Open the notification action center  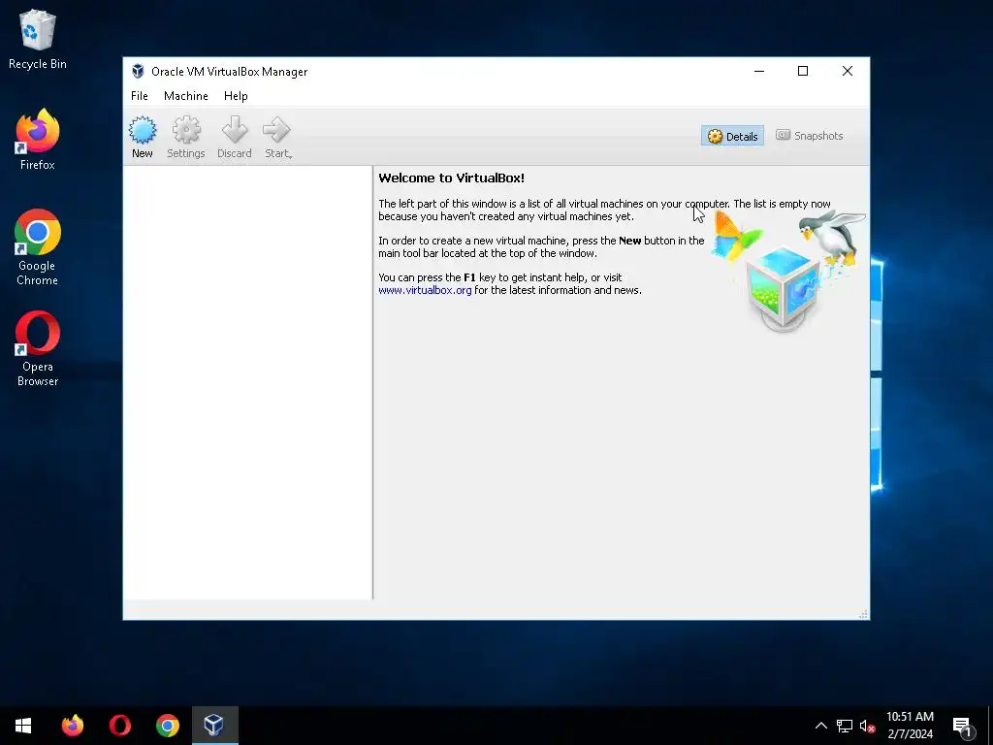963,726
